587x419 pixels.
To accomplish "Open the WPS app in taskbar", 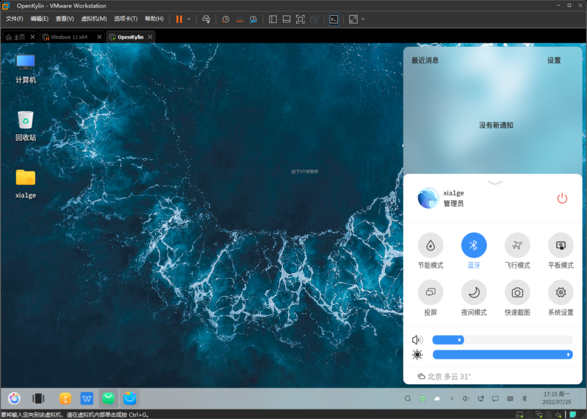I will [x=87, y=399].
